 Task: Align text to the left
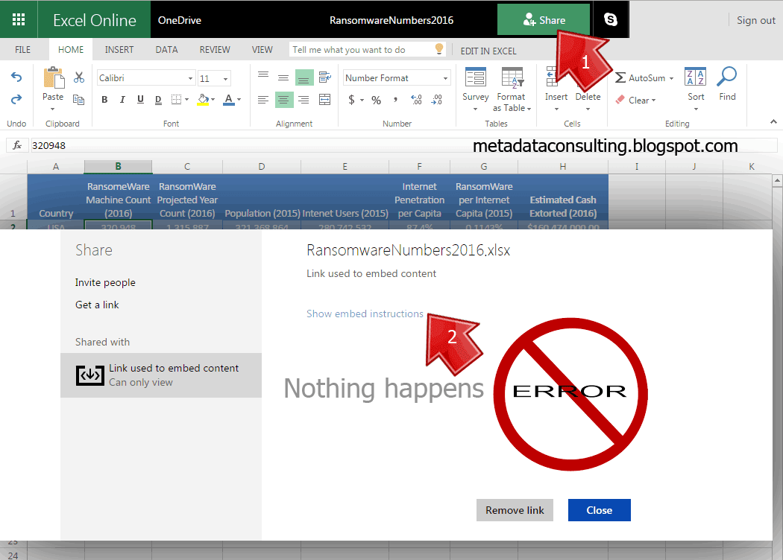click(x=263, y=100)
